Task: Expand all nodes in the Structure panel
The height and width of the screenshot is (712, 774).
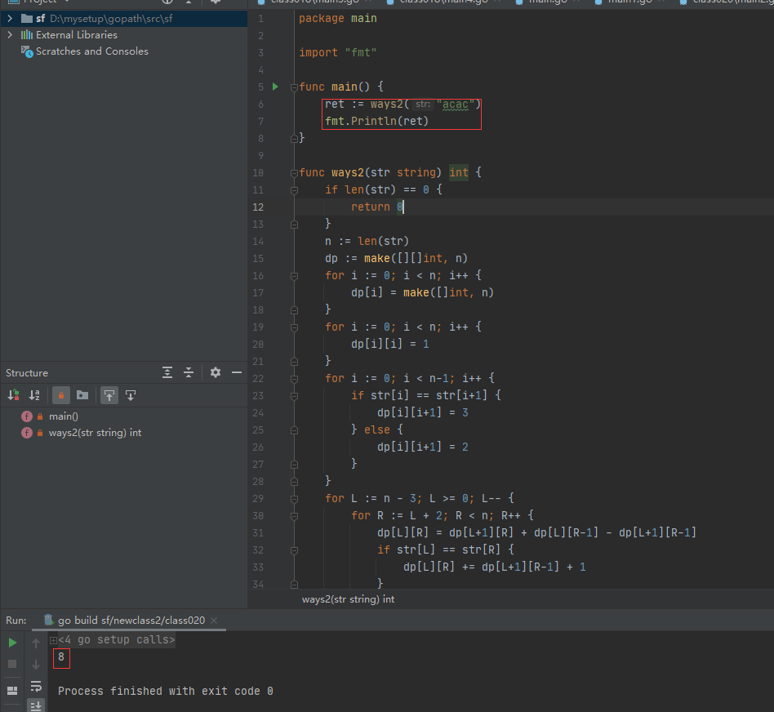Action: point(167,373)
